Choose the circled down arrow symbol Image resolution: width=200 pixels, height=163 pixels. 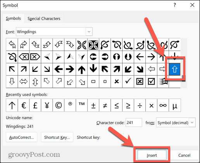(x=128, y=57)
